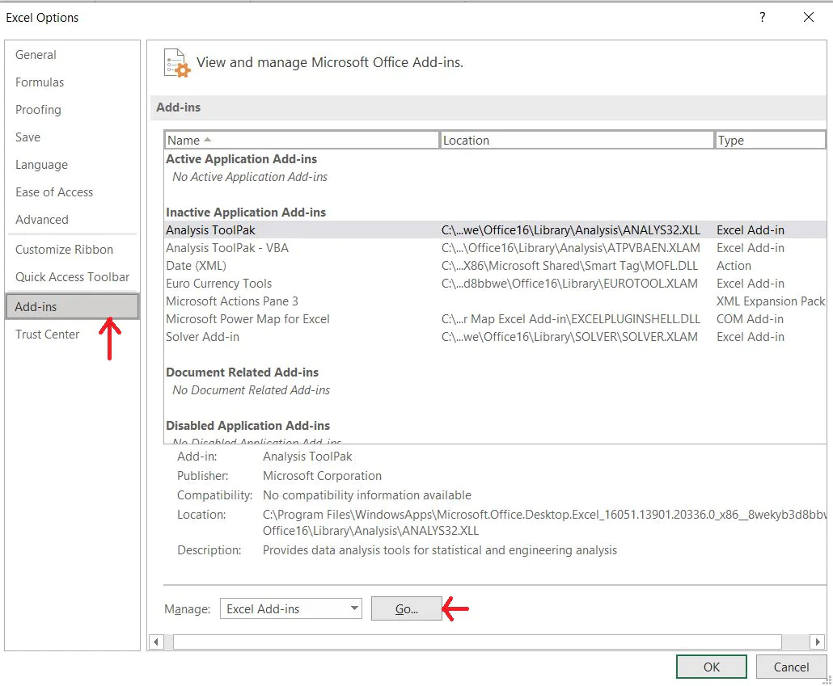Sort by the Name column header
Image resolution: width=833 pixels, height=686 pixels.
click(302, 140)
